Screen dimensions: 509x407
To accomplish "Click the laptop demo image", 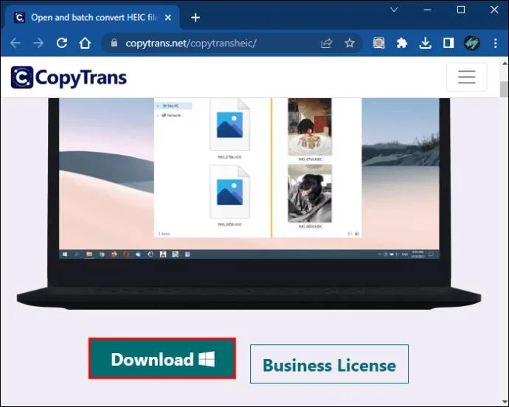I will click(249, 204).
